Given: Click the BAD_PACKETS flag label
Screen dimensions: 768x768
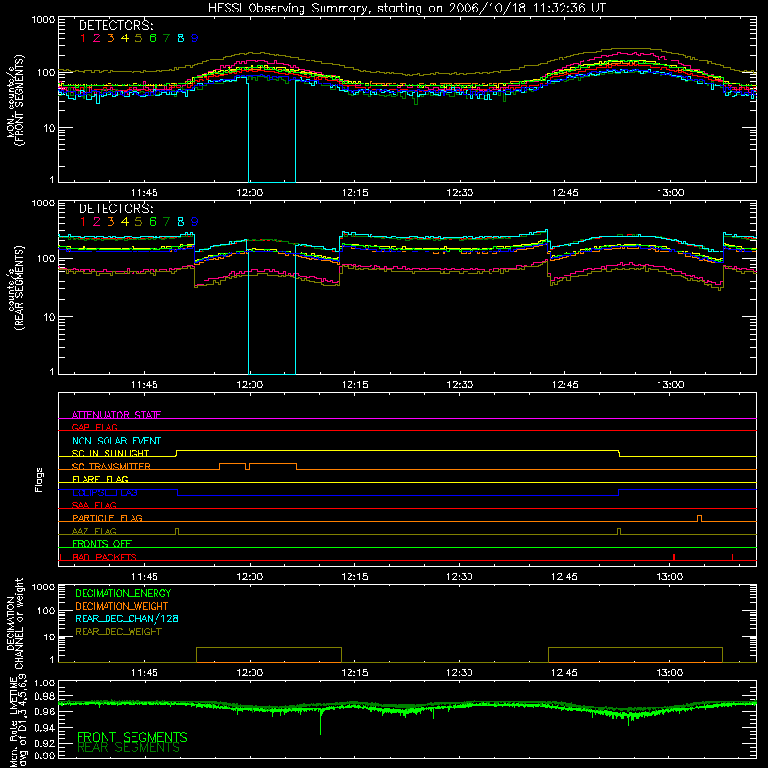Looking at the screenshot, I should 105,558.
